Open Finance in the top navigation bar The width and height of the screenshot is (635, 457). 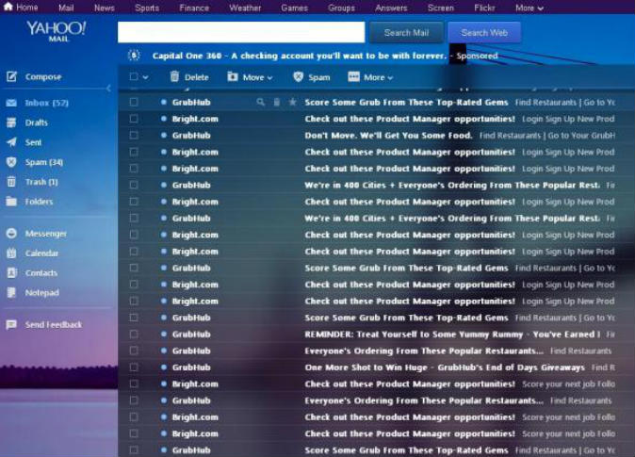[x=194, y=8]
